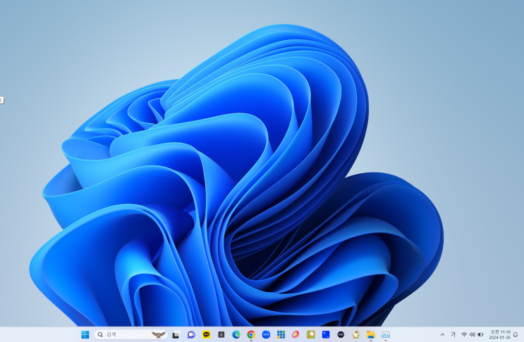Click the owl illustration in the search box
Viewport: 524px width, 342px height.
pos(159,335)
